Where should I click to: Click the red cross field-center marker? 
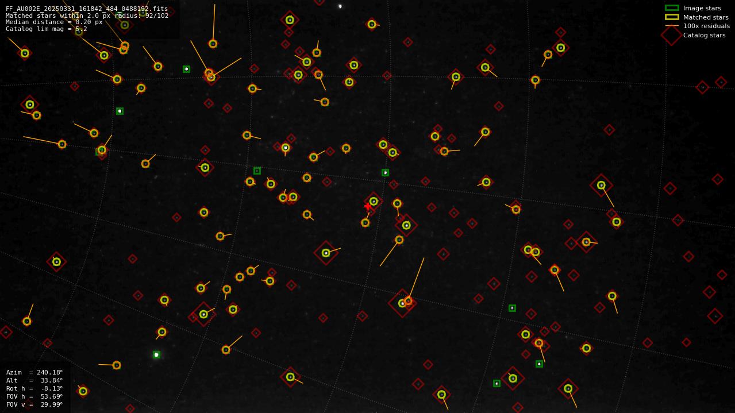point(368,206)
